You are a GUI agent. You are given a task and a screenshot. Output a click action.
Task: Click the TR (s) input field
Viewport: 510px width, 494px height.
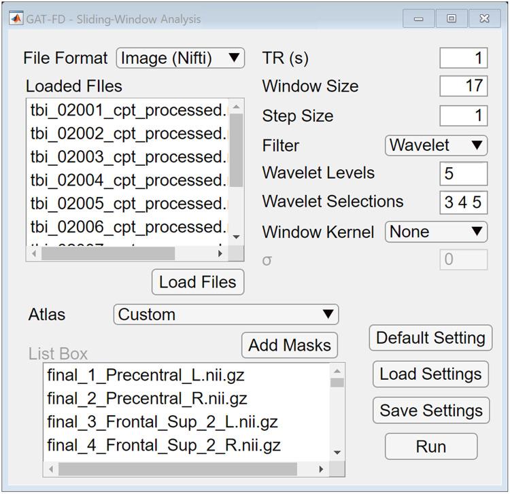pos(463,58)
